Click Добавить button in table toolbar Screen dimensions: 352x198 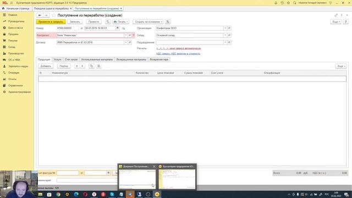[x=46, y=66]
